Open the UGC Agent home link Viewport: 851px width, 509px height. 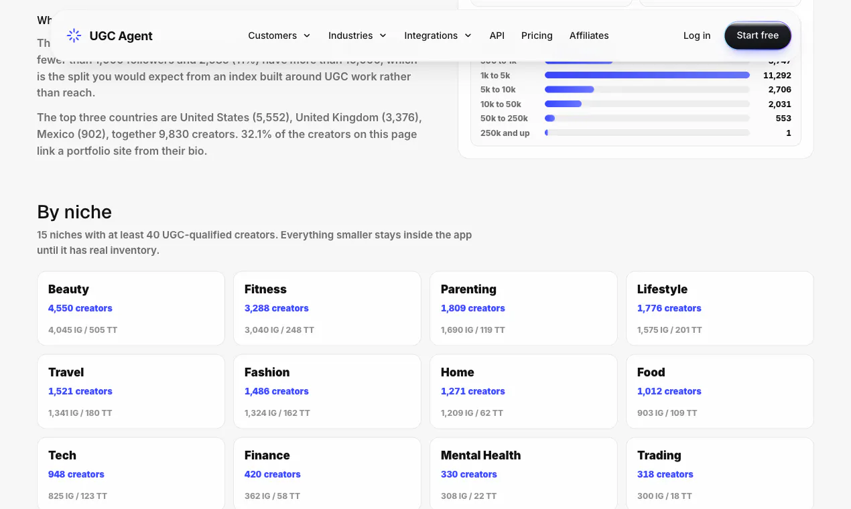click(x=110, y=35)
